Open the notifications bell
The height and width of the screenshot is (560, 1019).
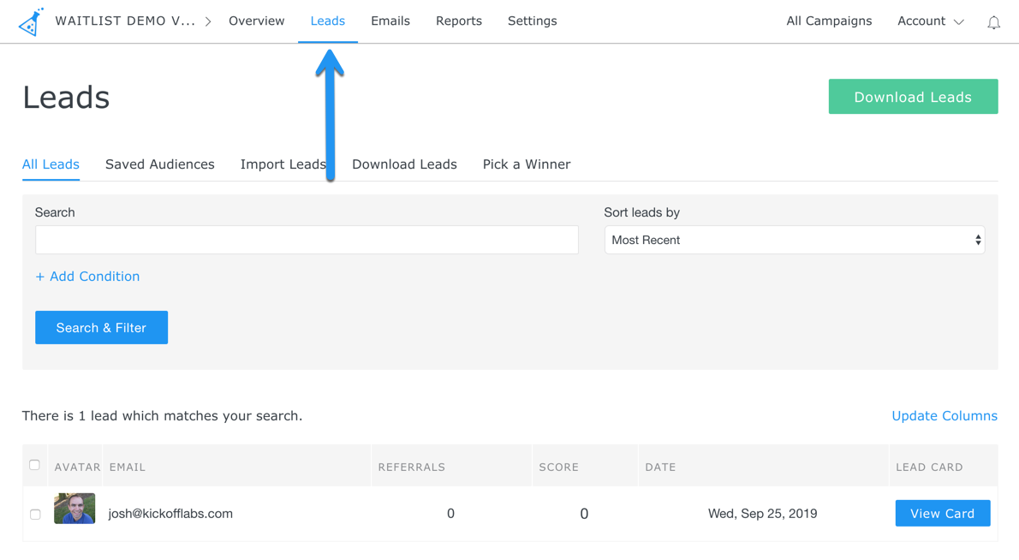click(993, 22)
